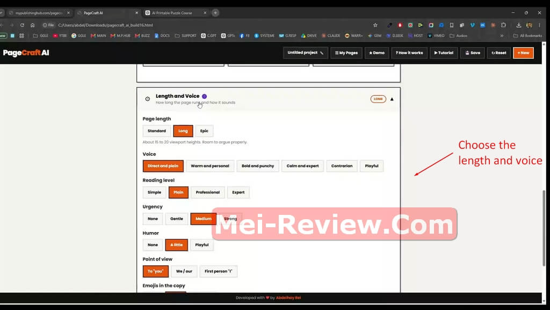Image resolution: width=550 pixels, height=310 pixels.
Task: Open the YTBE YouTube bookmark
Action: click(60, 36)
